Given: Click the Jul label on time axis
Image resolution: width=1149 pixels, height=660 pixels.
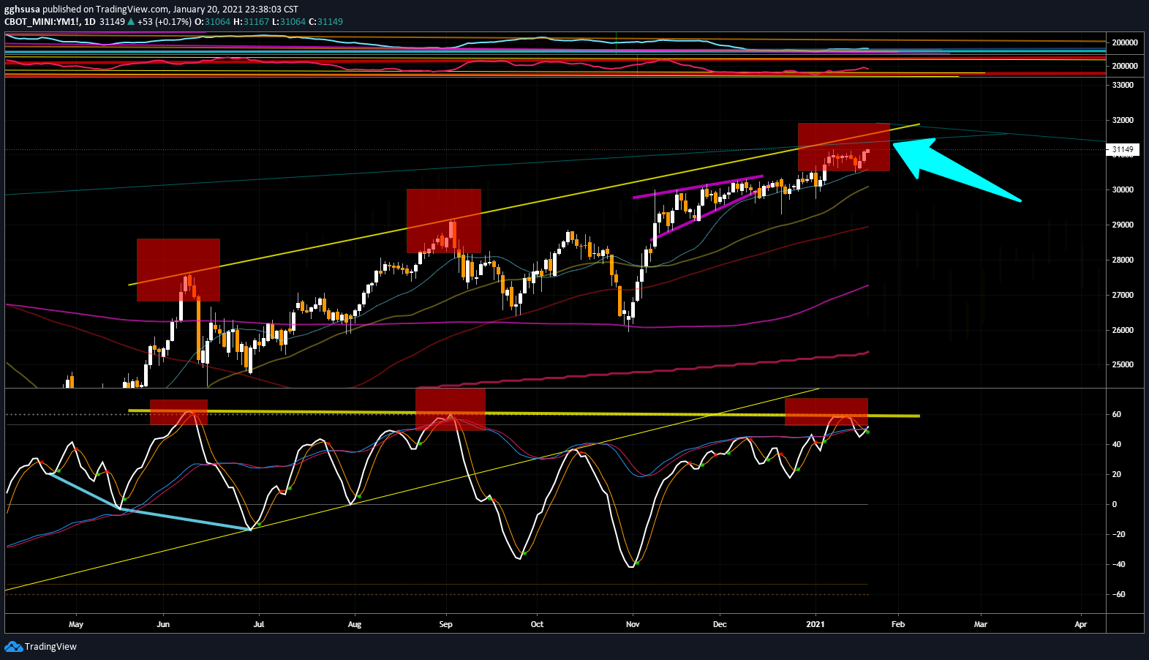Looking at the screenshot, I should (x=258, y=624).
